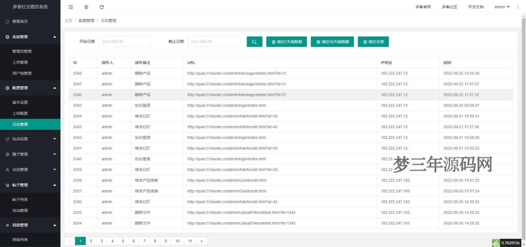Viewport: 526px width, 247px height.
Task: Click the magnifier search button
Action: [x=254, y=42]
